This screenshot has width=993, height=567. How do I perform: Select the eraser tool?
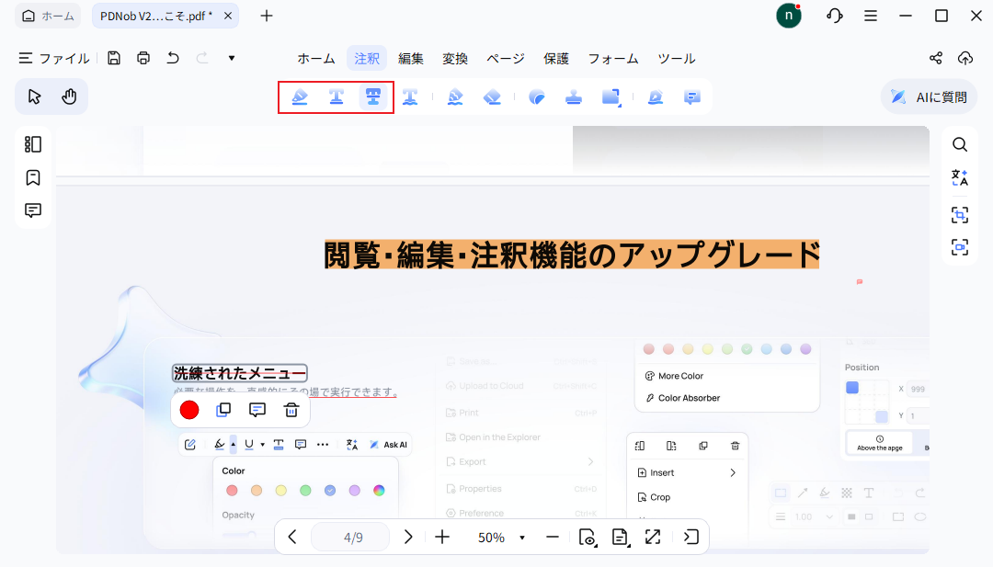pyautogui.click(x=492, y=96)
